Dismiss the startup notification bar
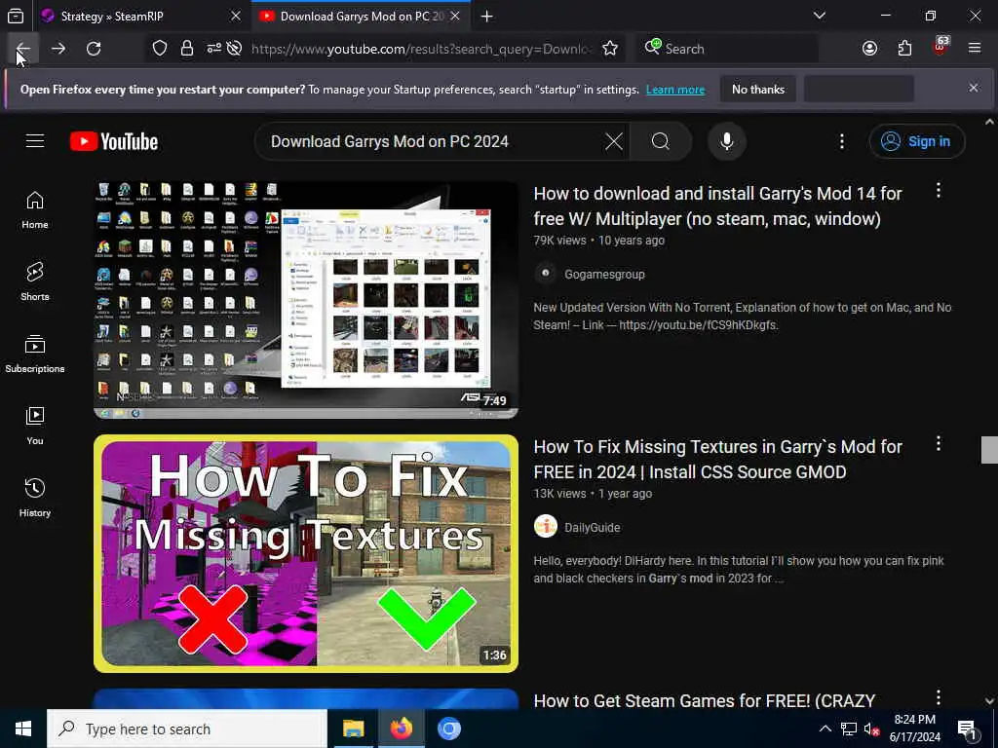The image size is (998, 748). pyautogui.click(x=974, y=88)
